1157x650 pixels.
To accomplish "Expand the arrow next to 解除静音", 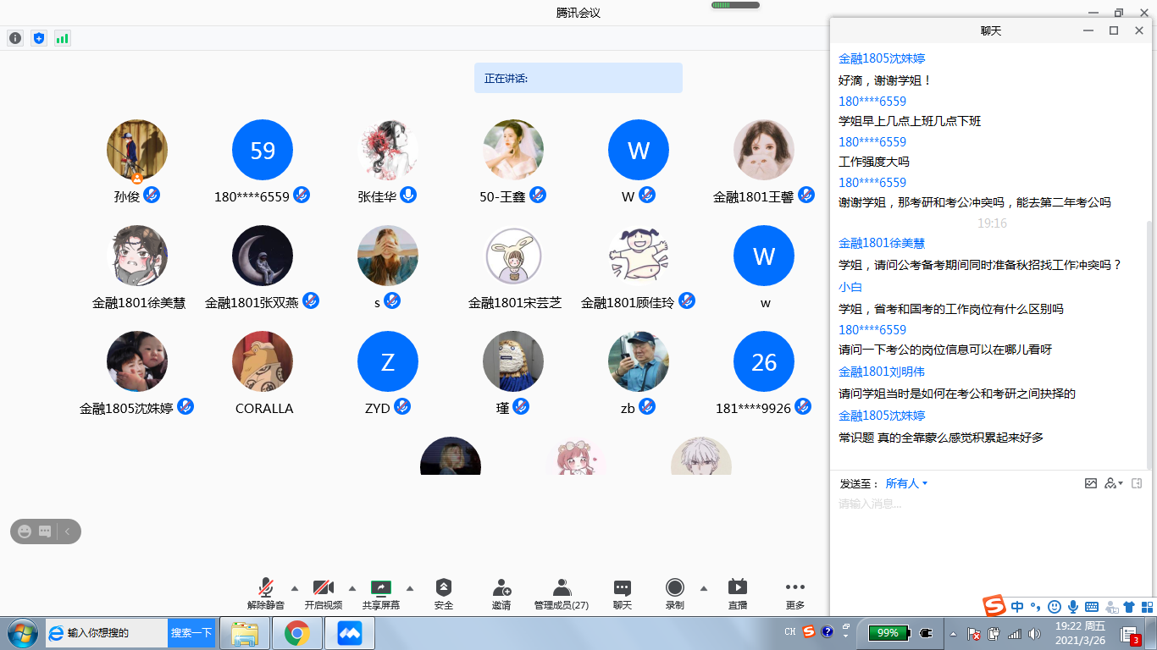I will point(295,588).
